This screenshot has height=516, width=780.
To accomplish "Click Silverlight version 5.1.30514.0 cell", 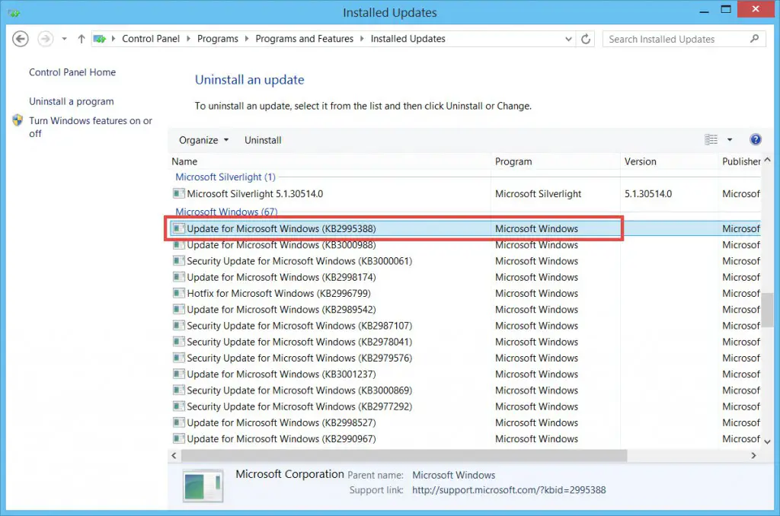I will tap(648, 194).
